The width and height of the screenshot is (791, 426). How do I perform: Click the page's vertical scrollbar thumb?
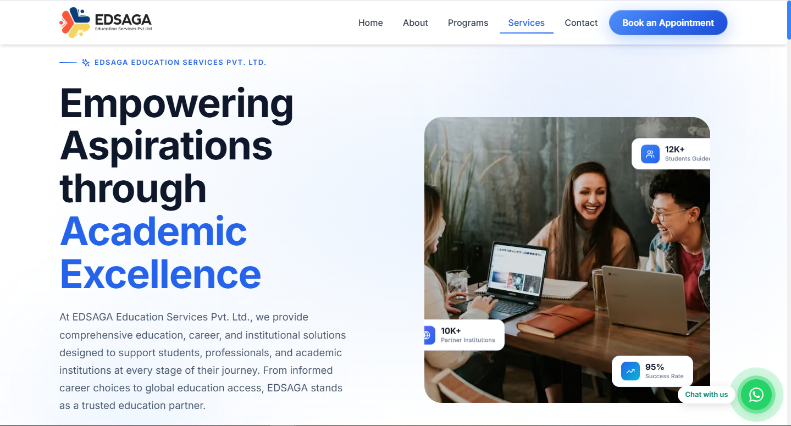tap(789, 20)
